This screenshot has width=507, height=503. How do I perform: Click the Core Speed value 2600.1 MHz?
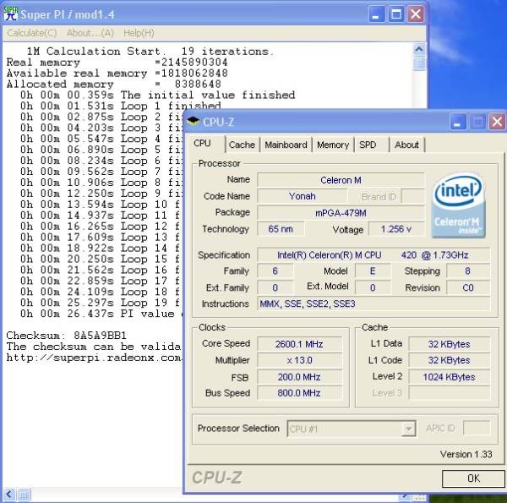(299, 344)
